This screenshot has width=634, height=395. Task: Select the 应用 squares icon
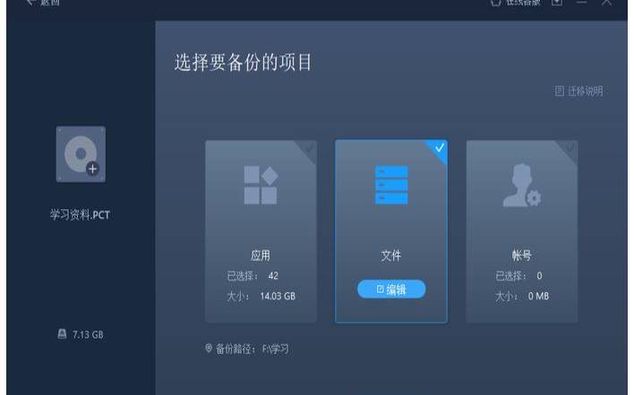(x=261, y=185)
